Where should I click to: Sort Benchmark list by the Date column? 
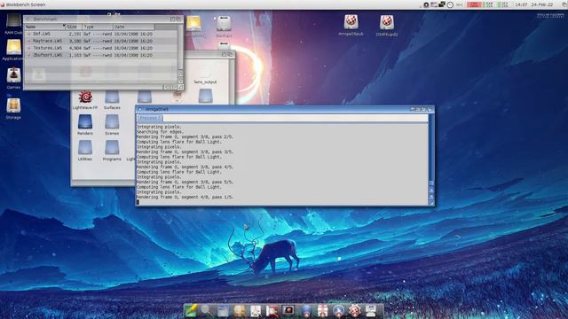(x=134, y=27)
